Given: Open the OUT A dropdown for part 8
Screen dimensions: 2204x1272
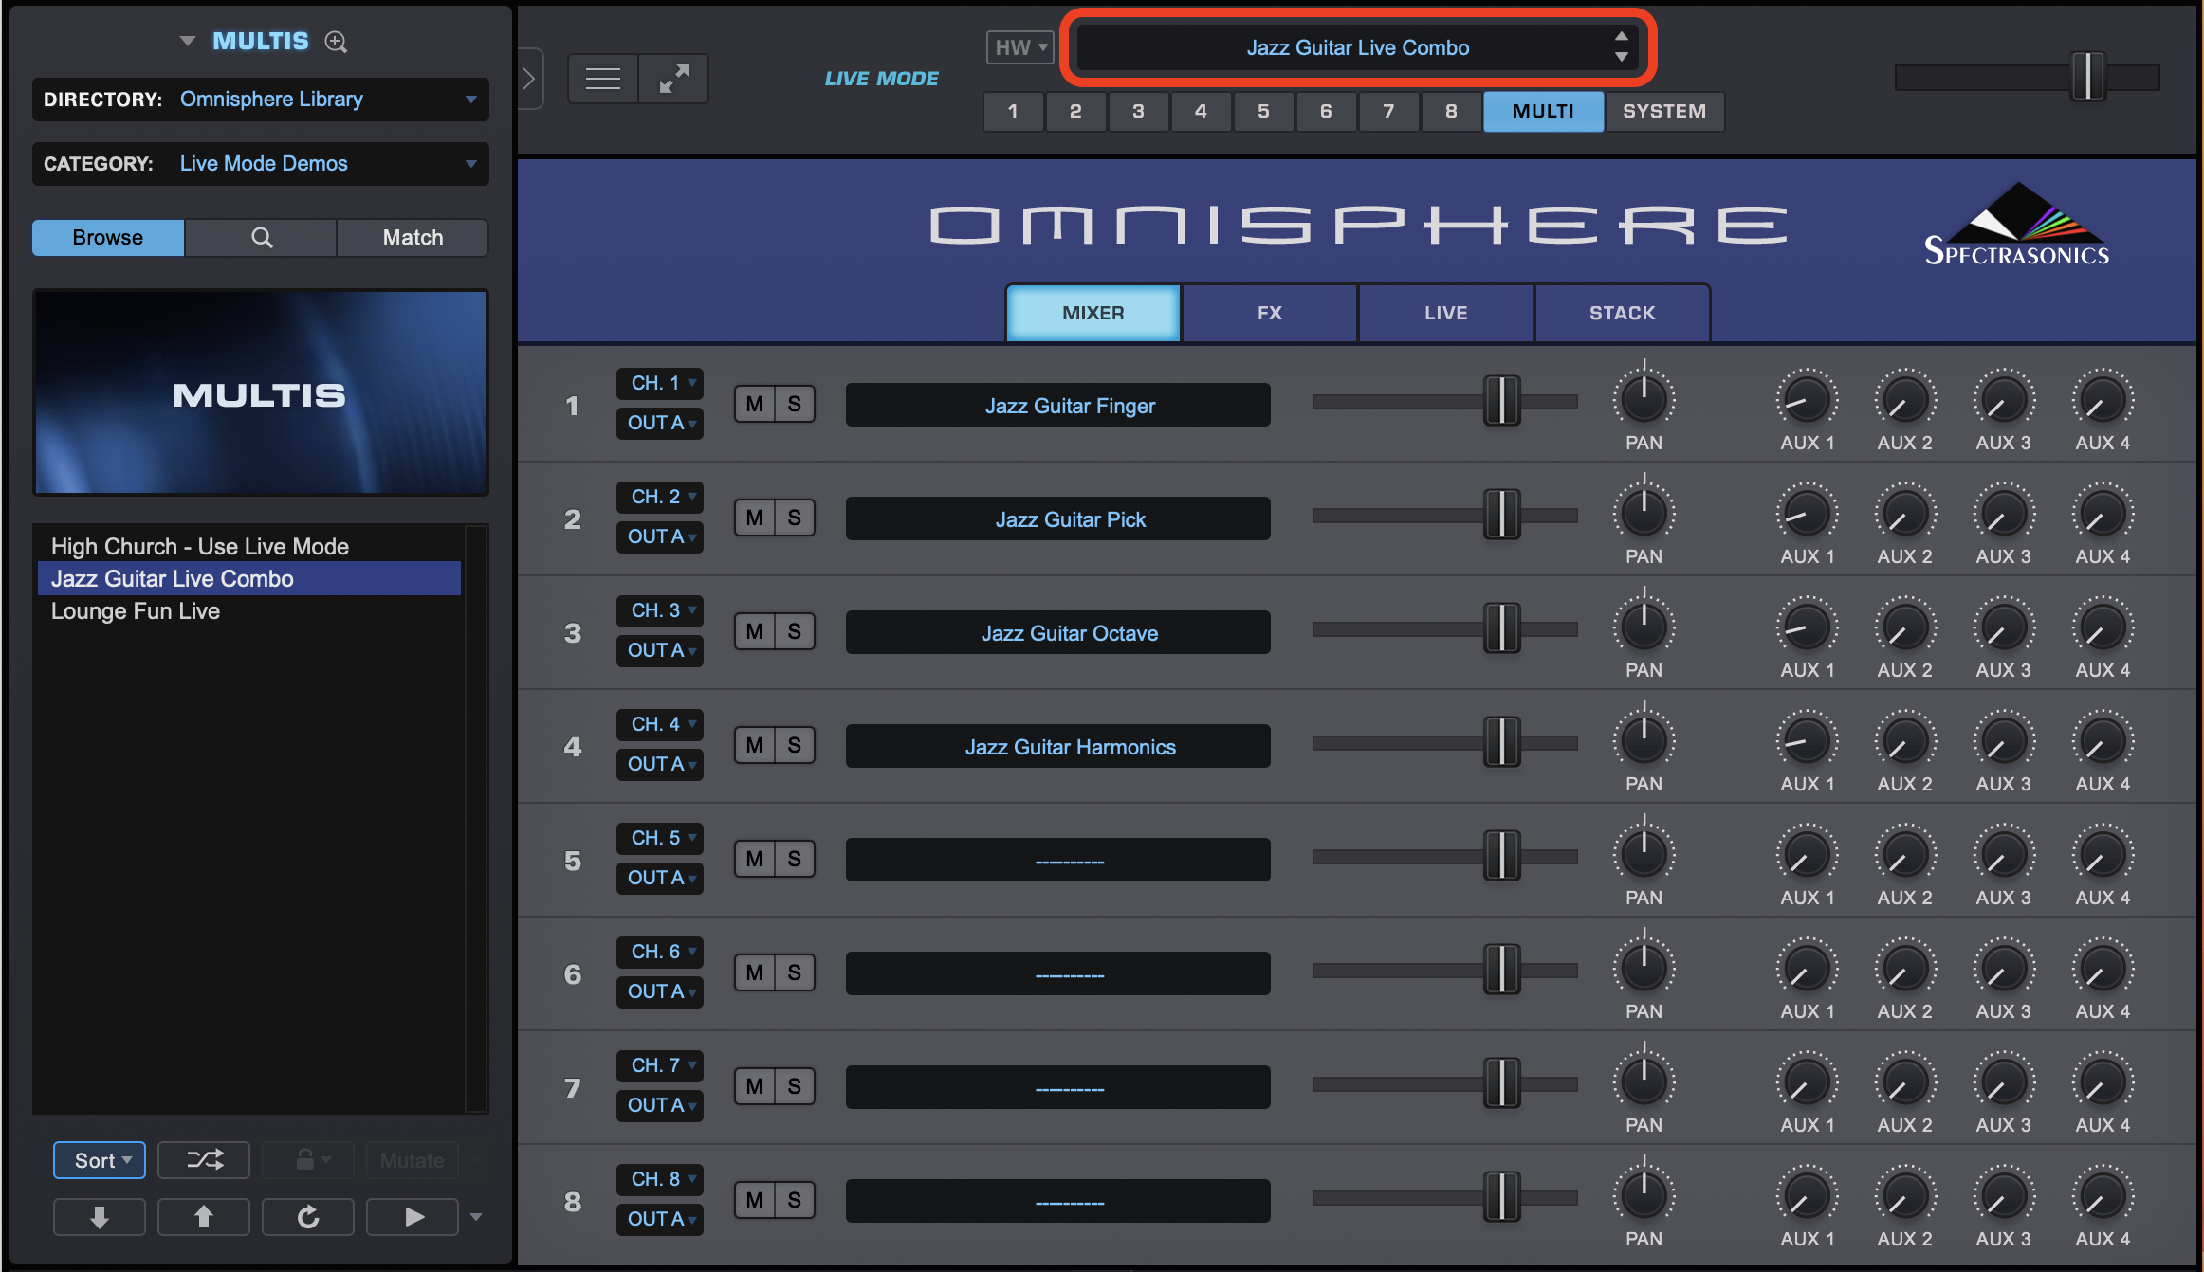Looking at the screenshot, I should coord(660,1220).
